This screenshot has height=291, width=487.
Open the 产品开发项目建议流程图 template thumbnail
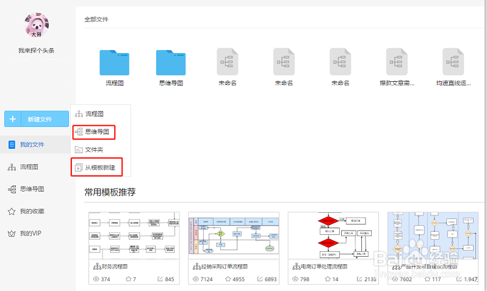point(433,235)
